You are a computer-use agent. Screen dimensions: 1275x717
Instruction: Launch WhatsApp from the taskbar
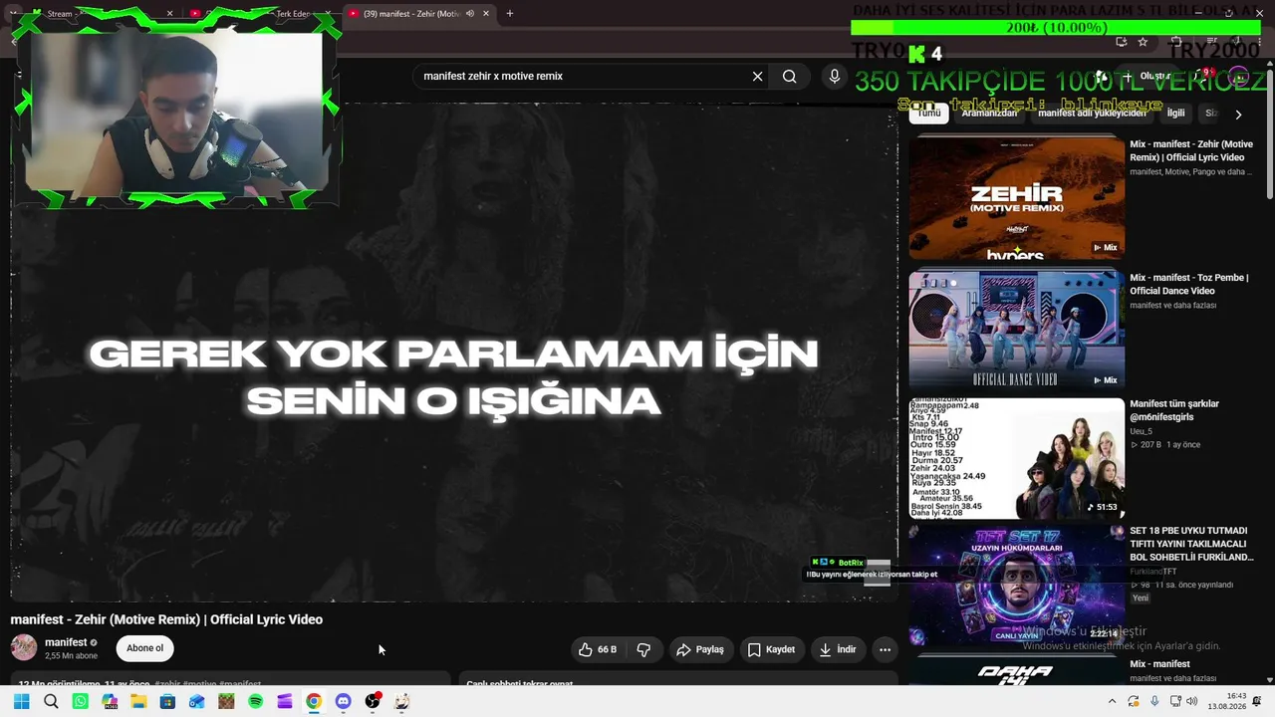tap(81, 702)
